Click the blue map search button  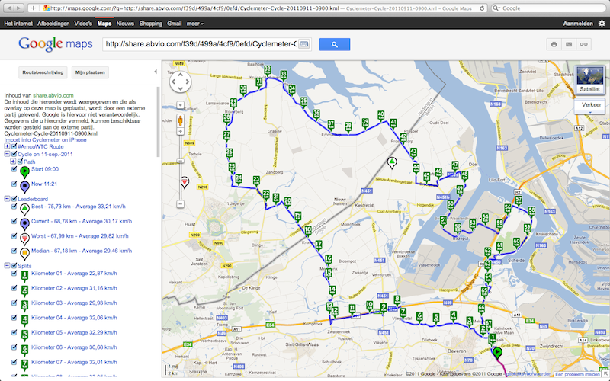[x=335, y=44]
